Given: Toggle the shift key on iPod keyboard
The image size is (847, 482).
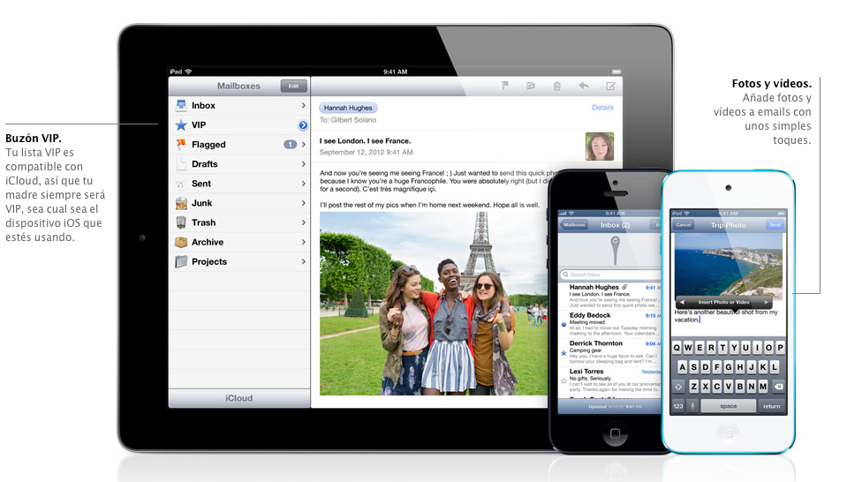Looking at the screenshot, I should [x=678, y=387].
